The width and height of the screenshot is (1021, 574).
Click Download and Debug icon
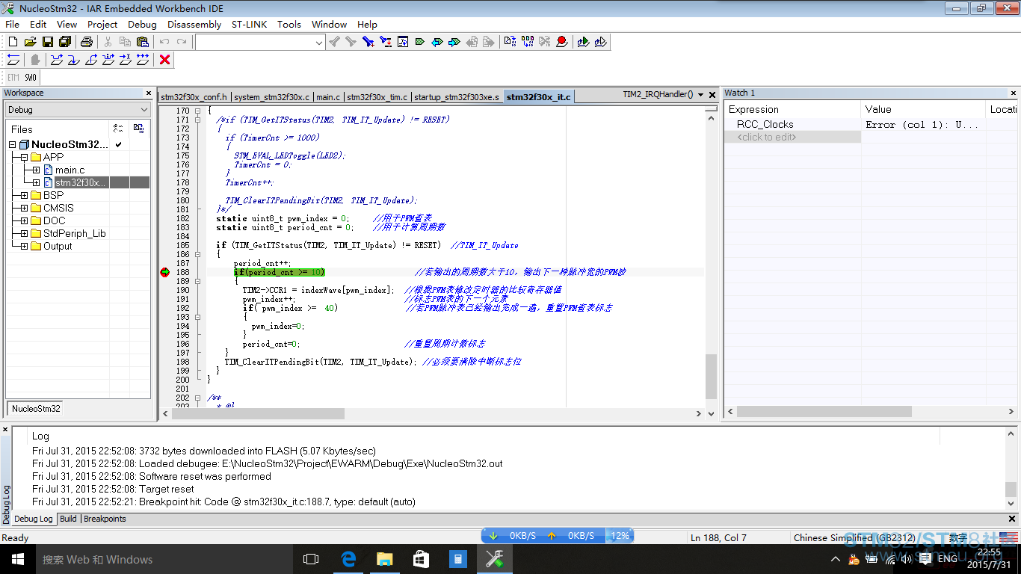pyautogui.click(x=583, y=42)
